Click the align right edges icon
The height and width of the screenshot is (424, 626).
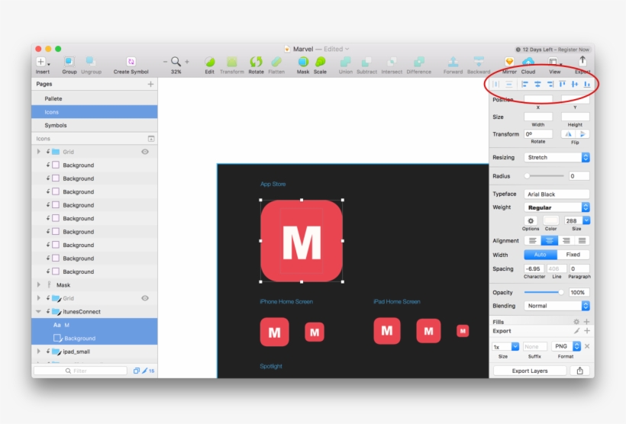point(550,84)
